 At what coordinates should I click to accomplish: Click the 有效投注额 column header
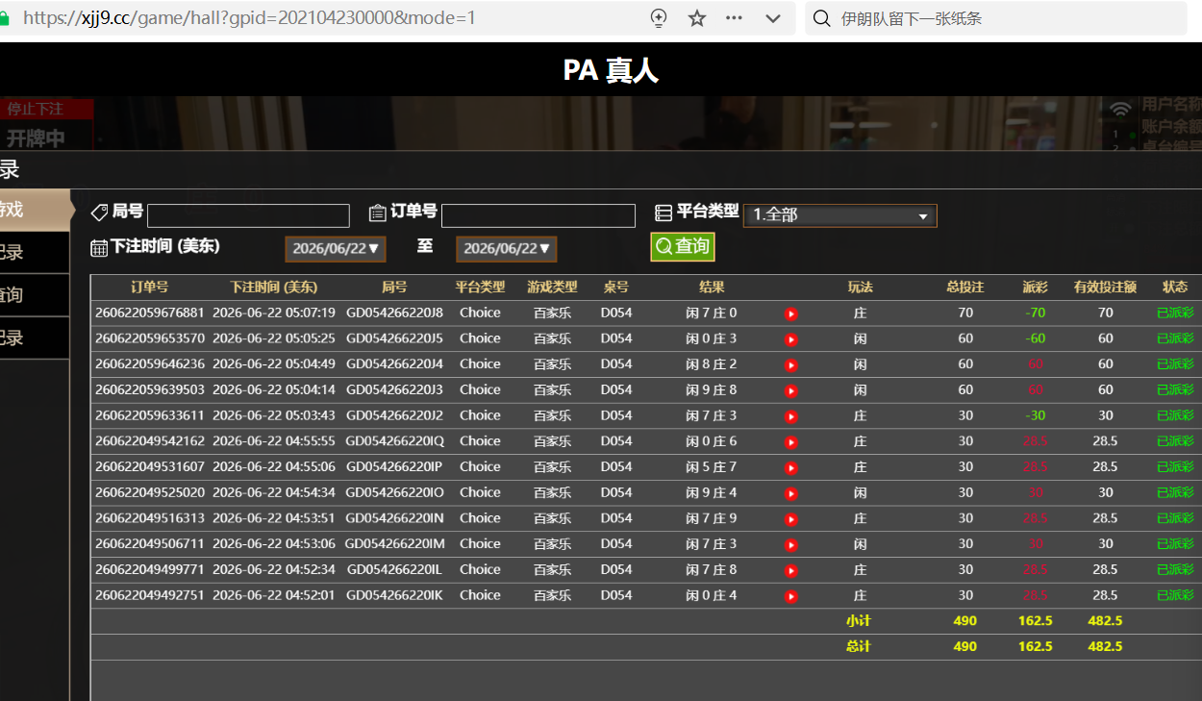coord(1106,288)
